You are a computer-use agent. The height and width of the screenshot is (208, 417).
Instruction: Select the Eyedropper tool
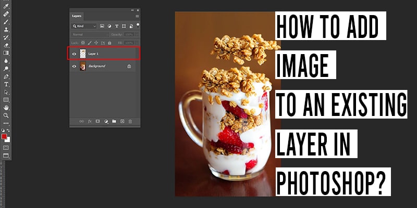point(6,6)
